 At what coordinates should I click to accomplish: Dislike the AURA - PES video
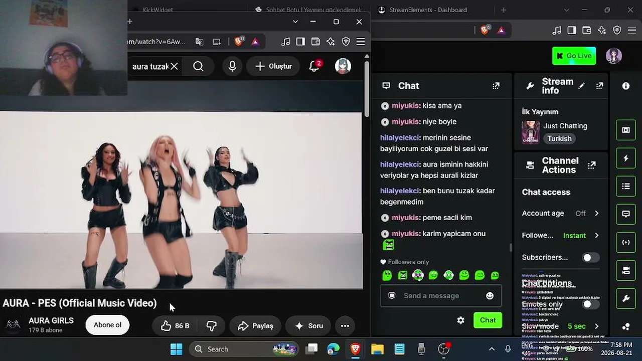(x=211, y=326)
